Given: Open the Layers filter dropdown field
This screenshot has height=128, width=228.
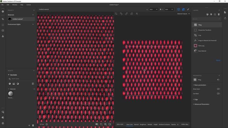Looking at the screenshot, I should pyautogui.click(x=207, y=19).
